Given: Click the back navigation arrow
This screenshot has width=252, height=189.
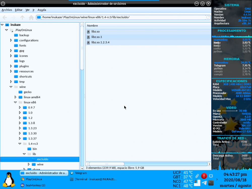Looking at the screenshot, I should click(x=5, y=17).
